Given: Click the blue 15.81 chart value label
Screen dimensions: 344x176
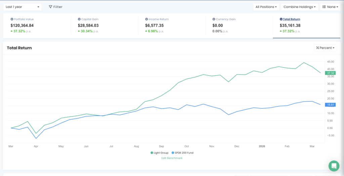Looking at the screenshot, I should point(331,105).
